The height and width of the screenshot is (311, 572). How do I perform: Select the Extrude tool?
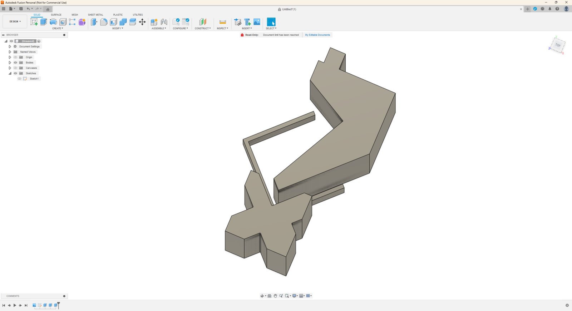[x=44, y=22]
